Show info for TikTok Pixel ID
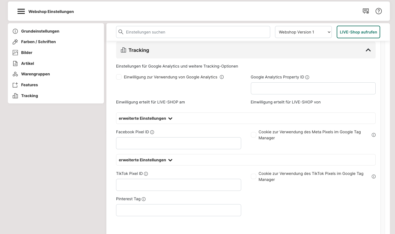395x234 pixels. pos(146,174)
